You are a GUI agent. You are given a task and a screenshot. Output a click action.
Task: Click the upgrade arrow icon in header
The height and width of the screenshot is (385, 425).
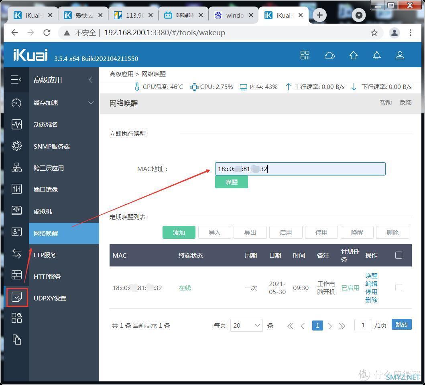point(354,55)
